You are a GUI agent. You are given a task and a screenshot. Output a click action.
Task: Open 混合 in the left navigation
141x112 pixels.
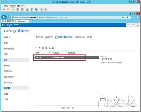coord(6,94)
